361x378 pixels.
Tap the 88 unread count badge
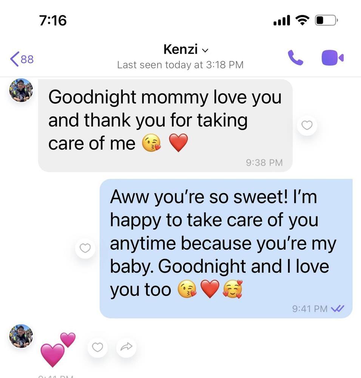pyautogui.click(x=27, y=59)
